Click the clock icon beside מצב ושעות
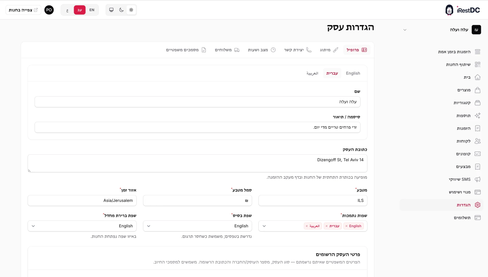Image resolution: width=488 pixels, height=277 pixels. click(273, 50)
